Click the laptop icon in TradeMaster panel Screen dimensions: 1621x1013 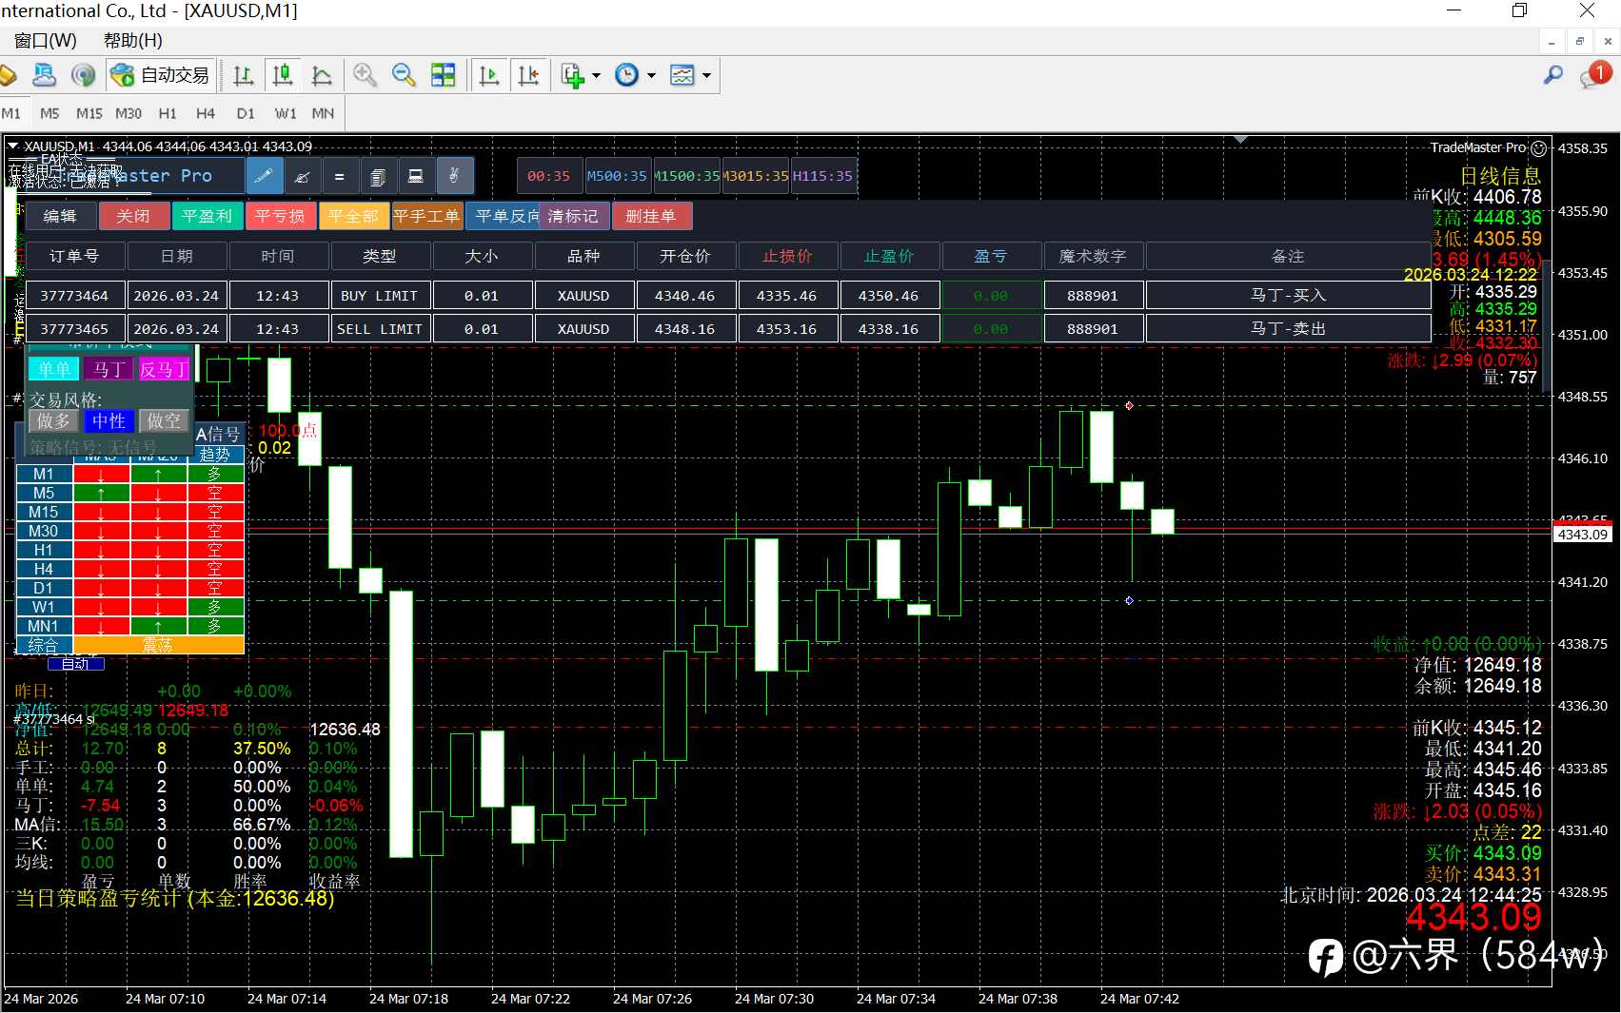click(416, 176)
